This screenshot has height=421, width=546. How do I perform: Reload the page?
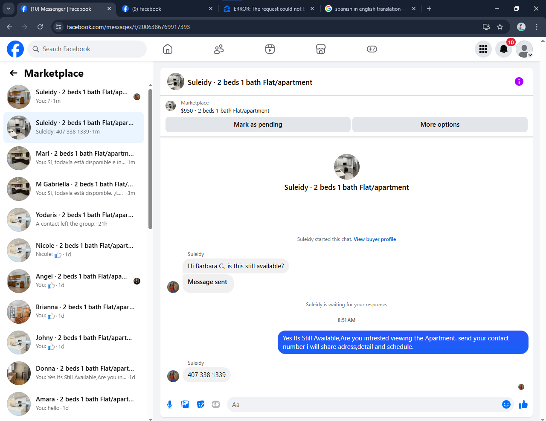click(40, 27)
